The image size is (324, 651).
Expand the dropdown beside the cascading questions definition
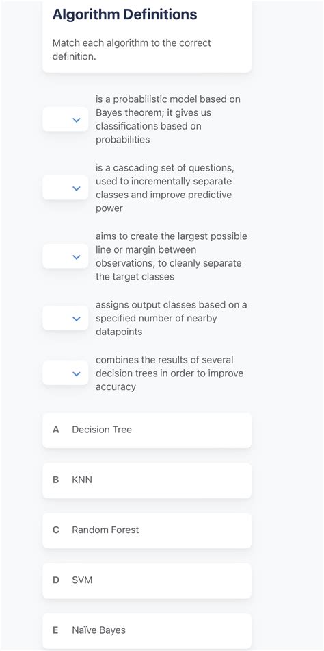click(66, 188)
